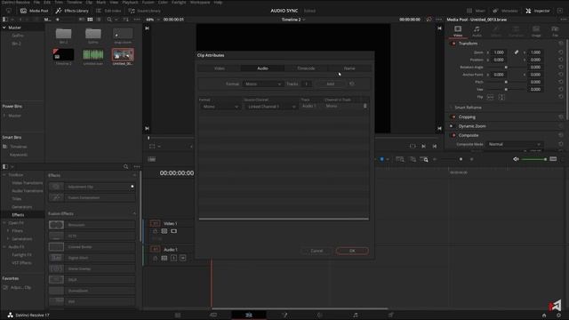Toggle the Cropping section enable dot

(453, 116)
